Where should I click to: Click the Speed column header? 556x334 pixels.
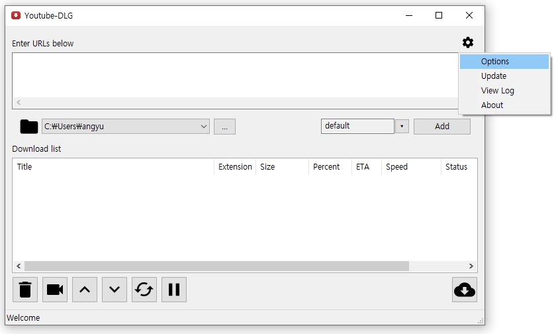click(411, 167)
